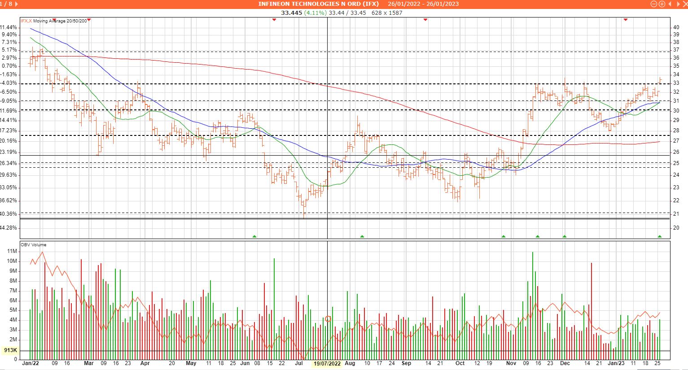
Task: Click the red down-triangle marker near September
Action: pos(425,20)
